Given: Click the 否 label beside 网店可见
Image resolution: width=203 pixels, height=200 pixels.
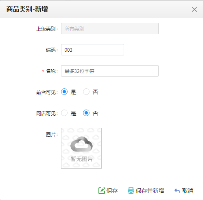Looking at the screenshot, I should [95, 113].
